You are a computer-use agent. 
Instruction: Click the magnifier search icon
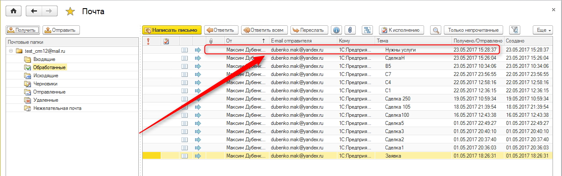[436, 30]
